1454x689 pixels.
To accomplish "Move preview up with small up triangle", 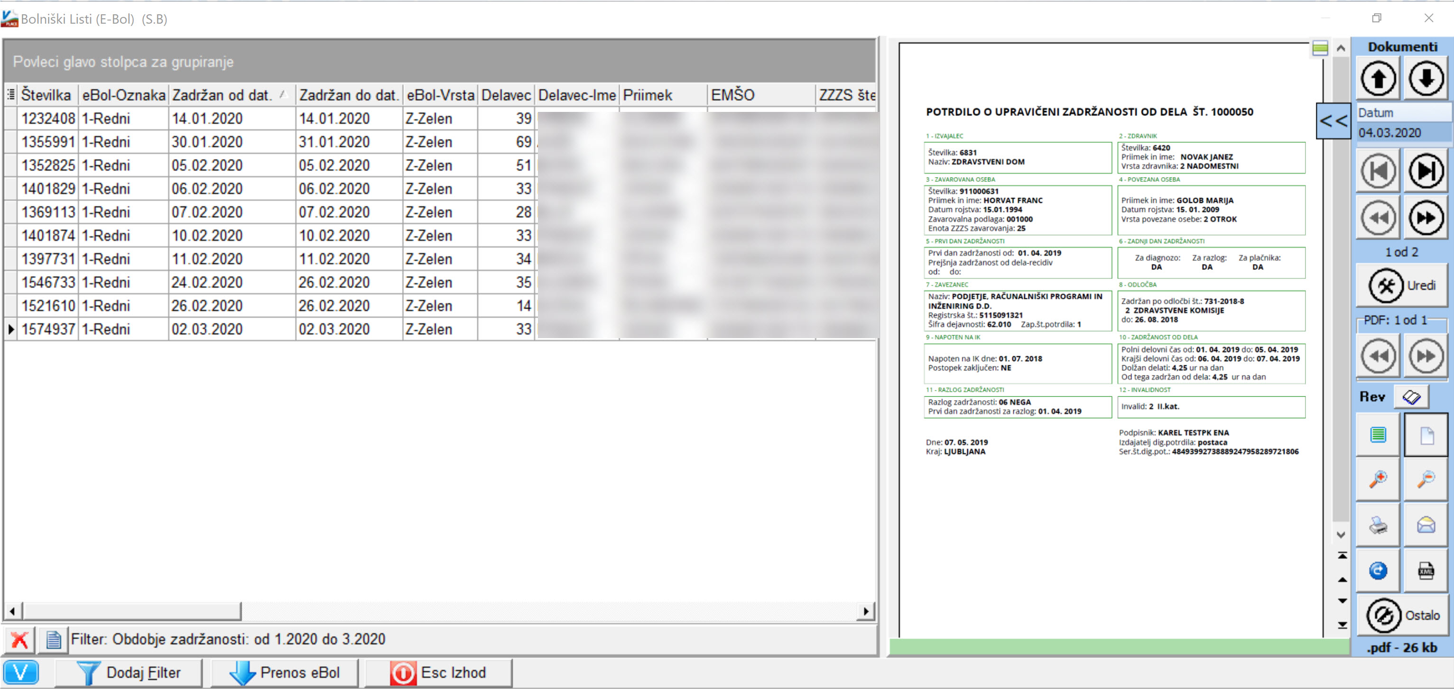I will [1342, 579].
